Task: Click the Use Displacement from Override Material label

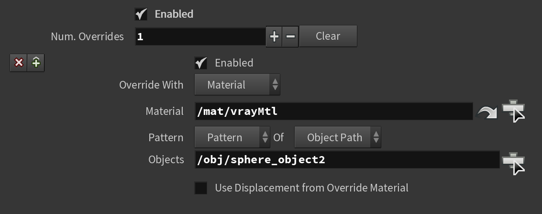Action: point(311,188)
